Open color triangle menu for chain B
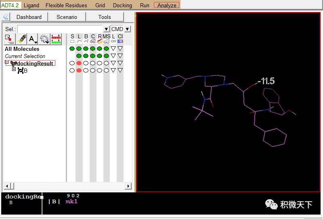Viewport: 323px width, 219px height. [x=120, y=71]
